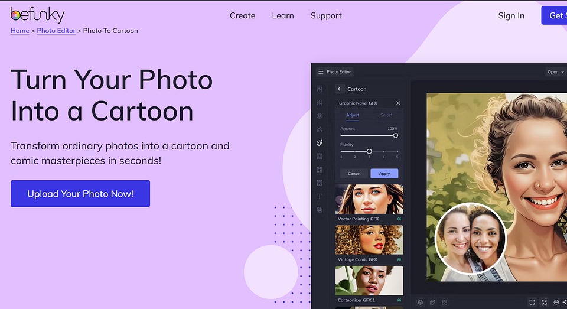
Task: Select the Text tool T icon
Action: click(320, 197)
